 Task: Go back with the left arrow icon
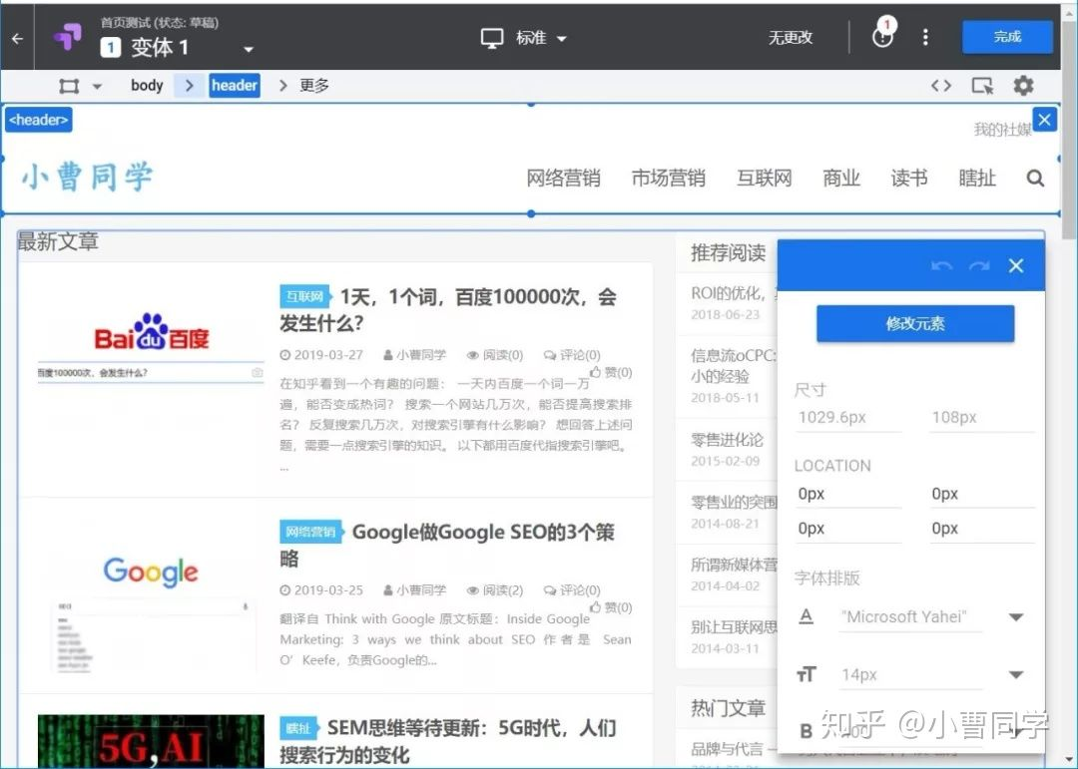click(18, 39)
